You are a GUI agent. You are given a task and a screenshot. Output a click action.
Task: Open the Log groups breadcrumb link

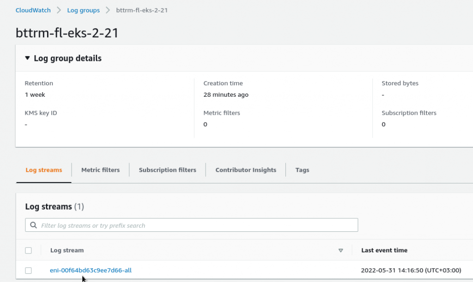coord(83,10)
